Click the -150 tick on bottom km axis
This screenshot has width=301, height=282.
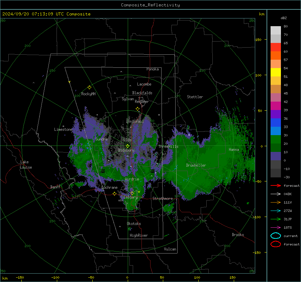(x=20, y=277)
